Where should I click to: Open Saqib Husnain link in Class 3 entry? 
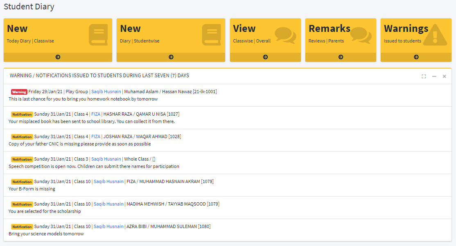(x=106, y=159)
